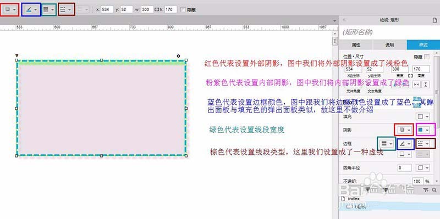Click 不透明 field showing 100
The image size is (440, 219).
(418, 181)
